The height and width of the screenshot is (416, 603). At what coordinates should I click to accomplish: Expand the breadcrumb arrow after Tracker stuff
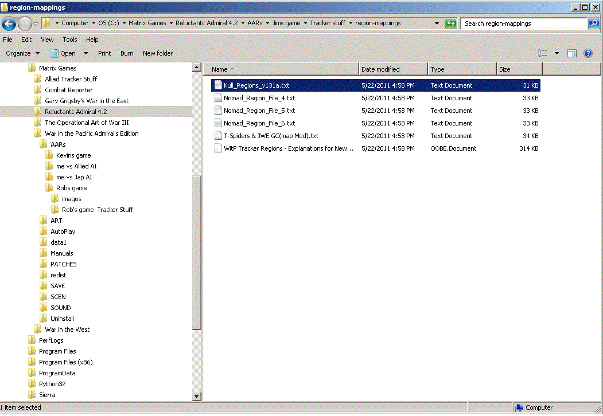[351, 23]
